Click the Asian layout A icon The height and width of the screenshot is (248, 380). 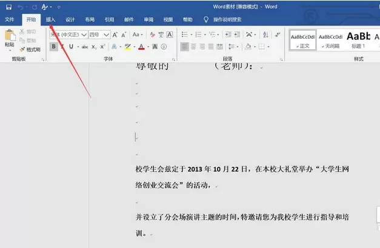click(249, 35)
